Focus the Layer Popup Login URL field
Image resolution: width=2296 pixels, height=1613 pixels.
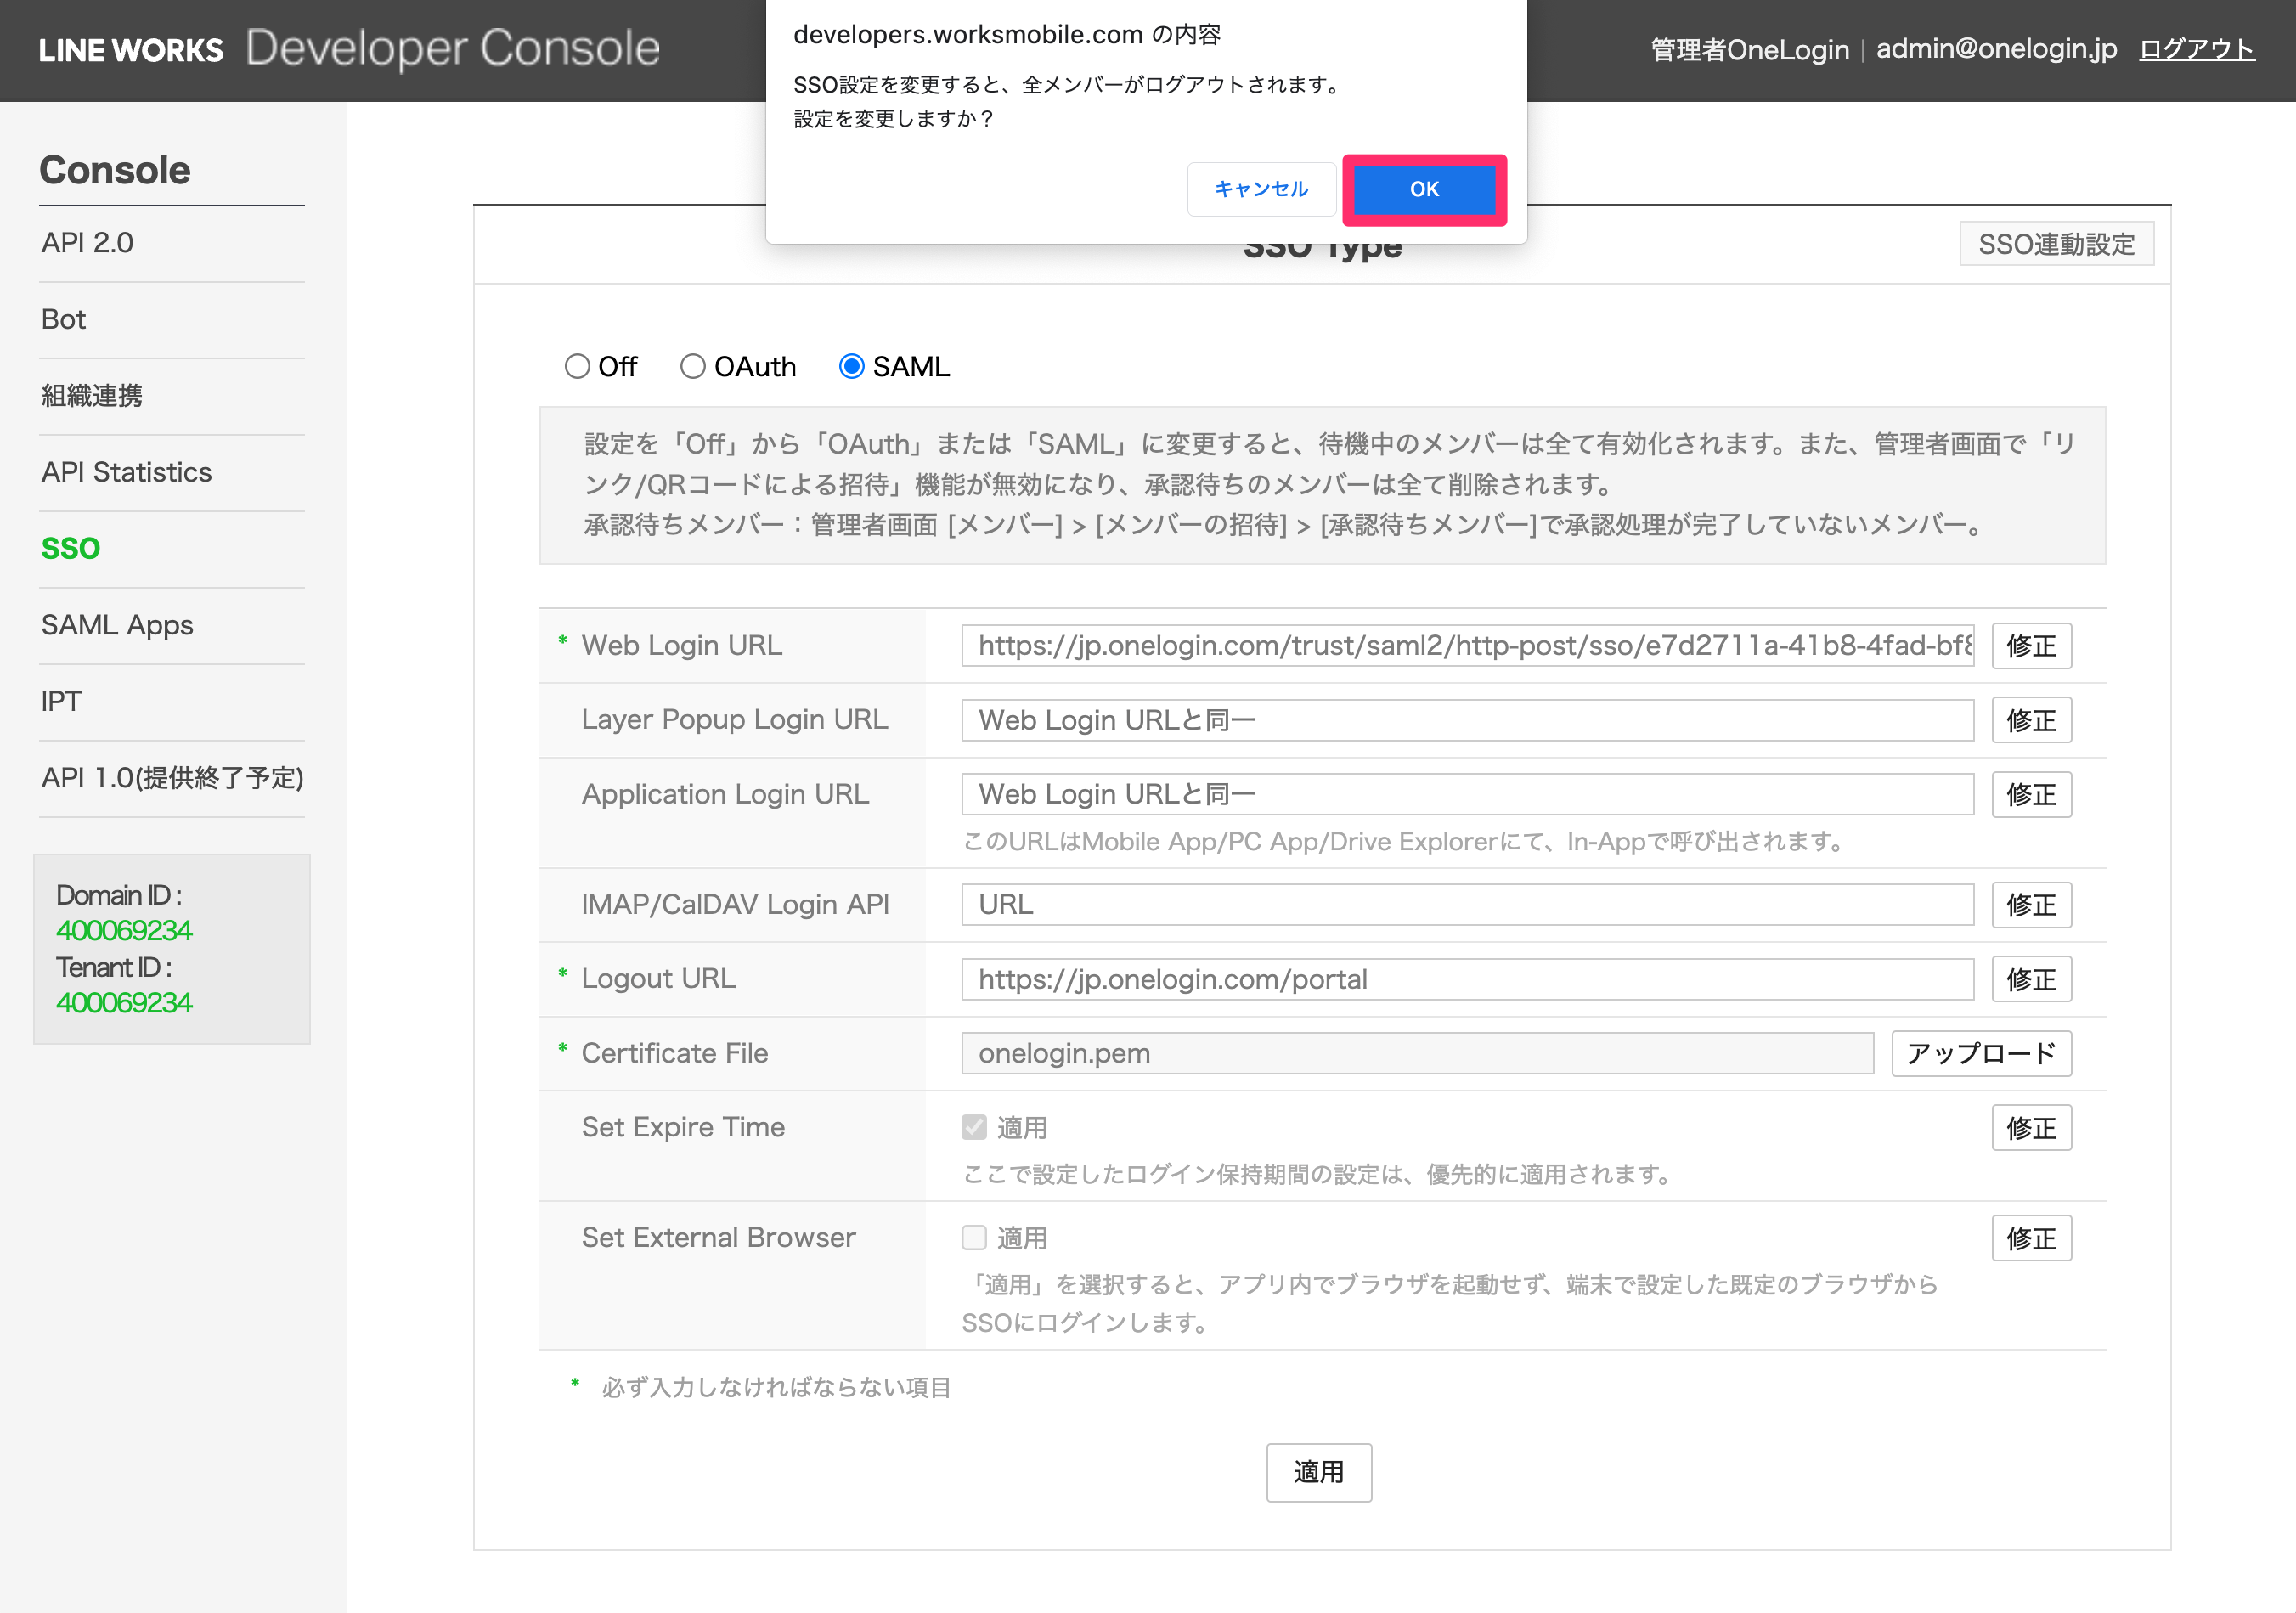(1467, 720)
